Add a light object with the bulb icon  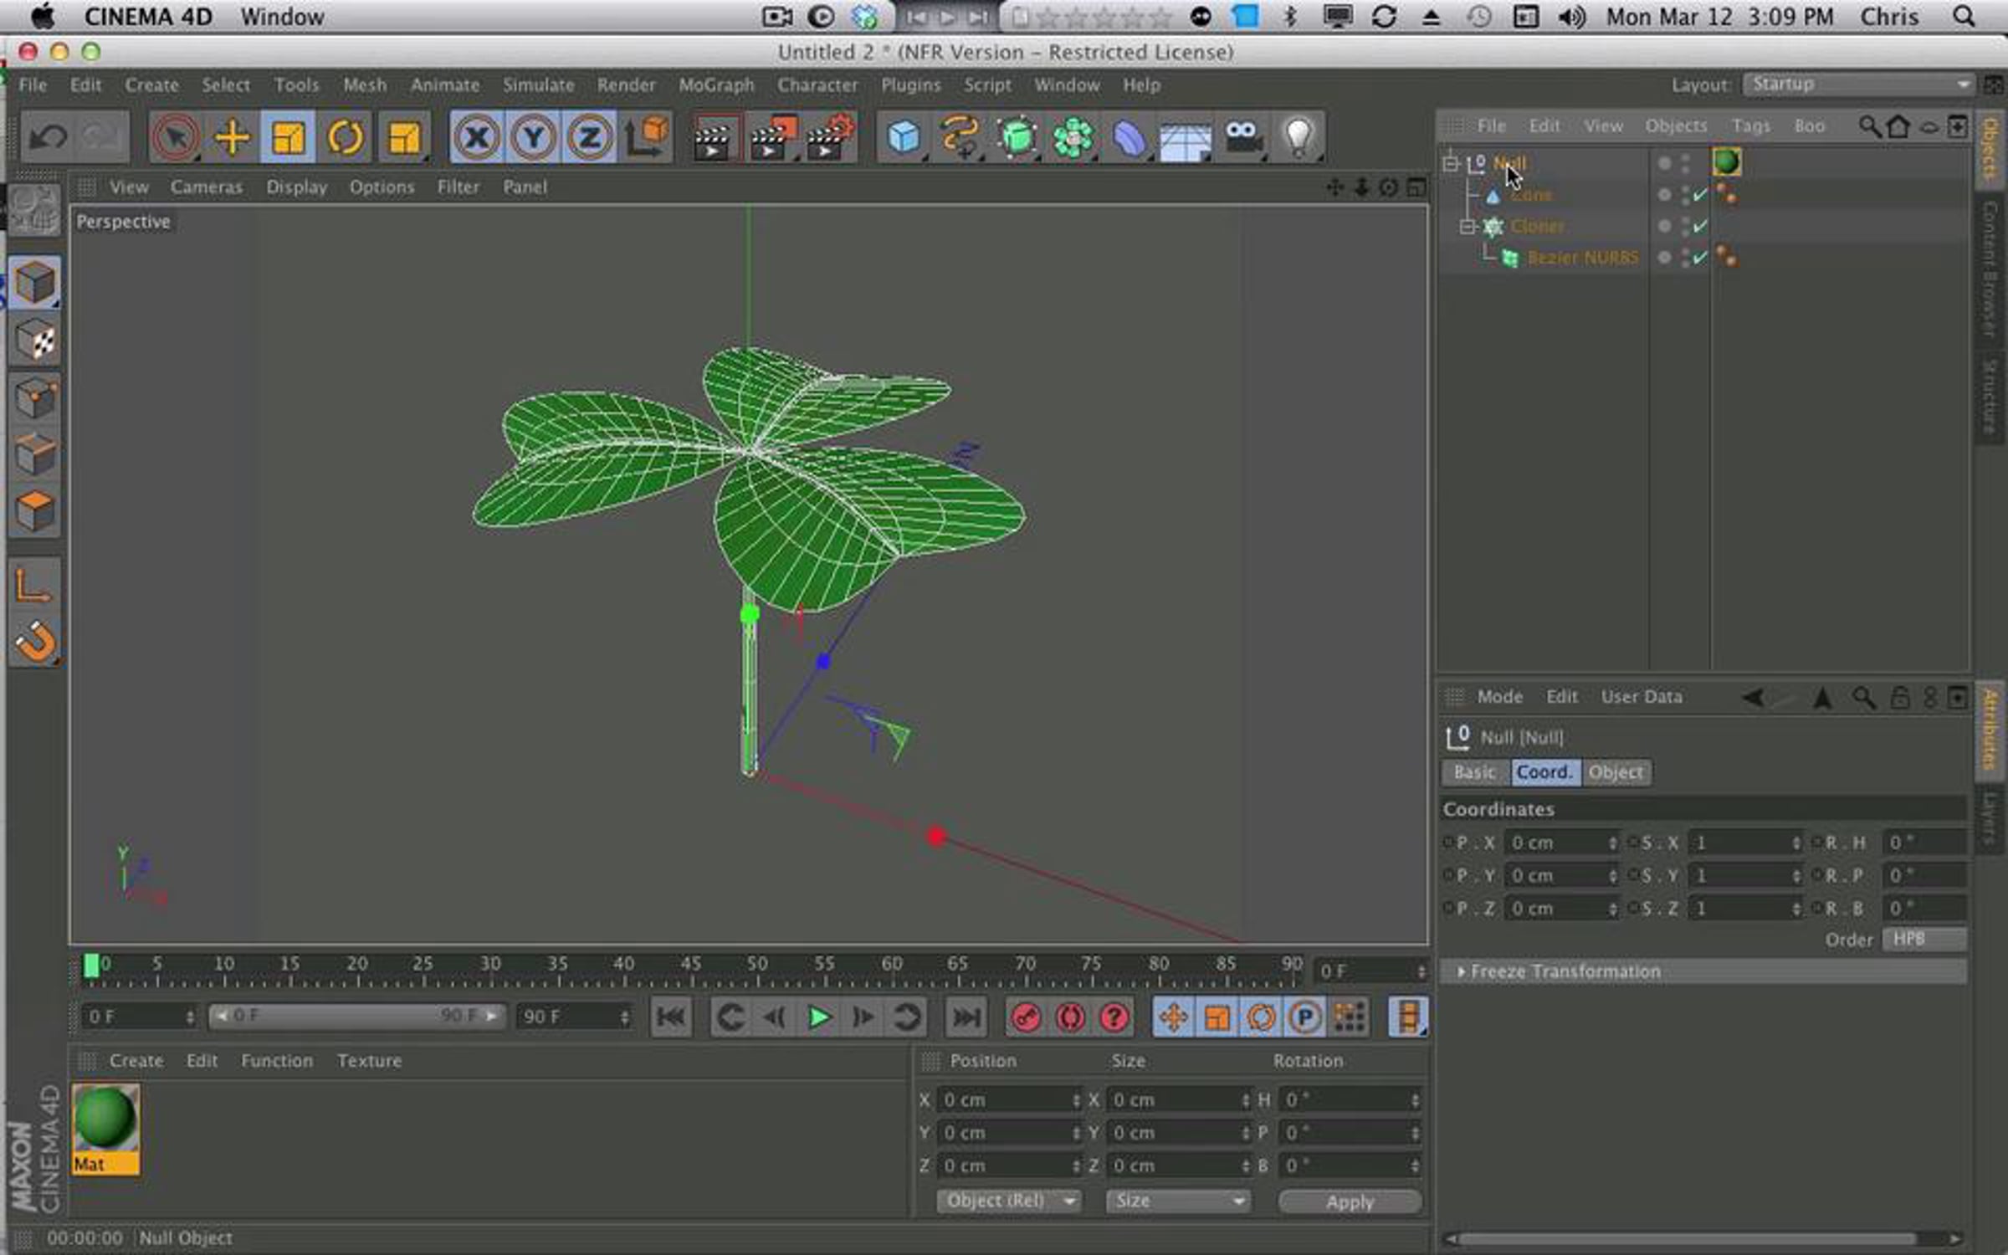(x=1299, y=136)
